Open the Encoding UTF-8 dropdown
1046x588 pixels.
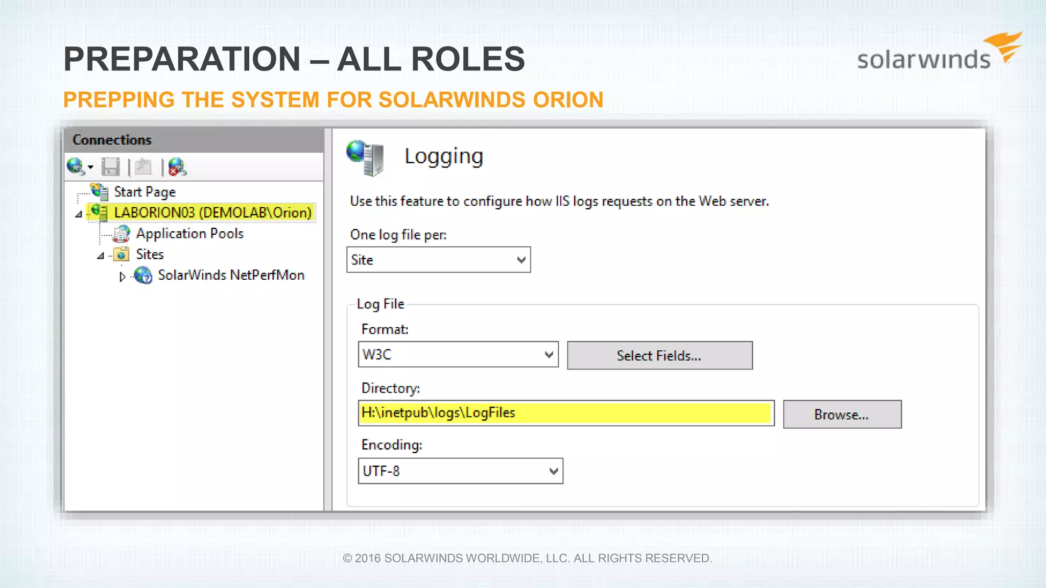click(x=460, y=471)
